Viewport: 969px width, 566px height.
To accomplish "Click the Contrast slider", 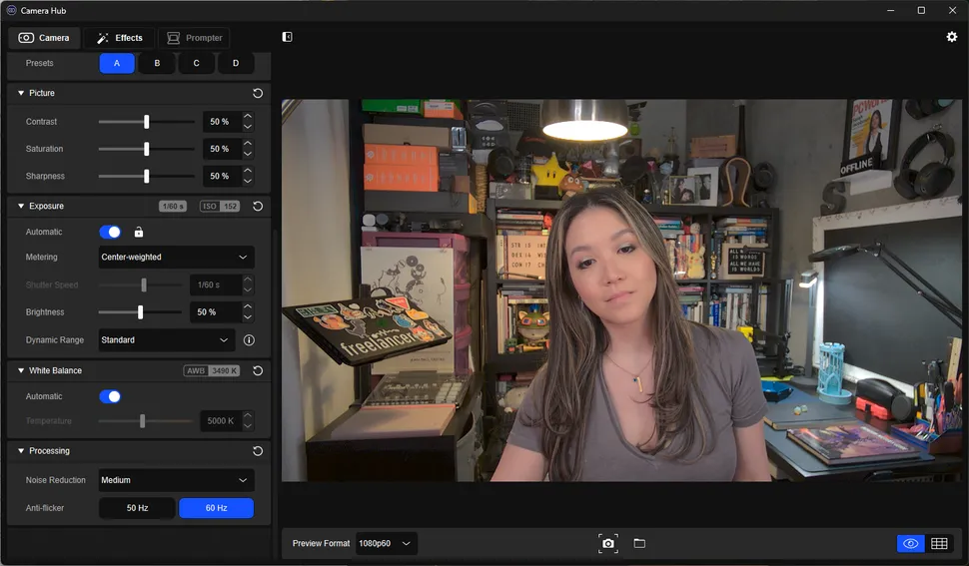I will pyautogui.click(x=146, y=122).
